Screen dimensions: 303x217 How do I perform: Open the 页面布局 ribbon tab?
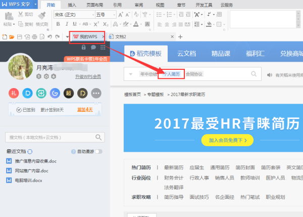click(x=94, y=5)
